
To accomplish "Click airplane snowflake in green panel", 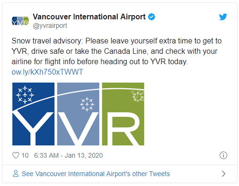I will (138, 97).
